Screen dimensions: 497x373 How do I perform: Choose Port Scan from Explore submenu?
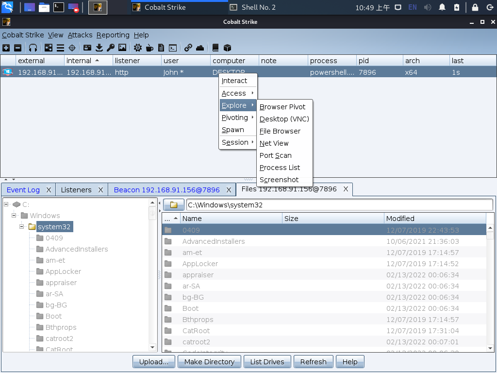pos(276,155)
